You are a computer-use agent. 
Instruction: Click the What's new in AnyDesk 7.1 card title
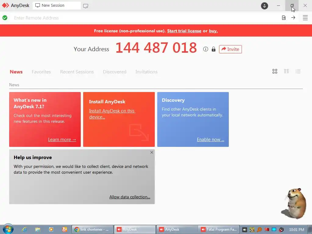click(x=30, y=103)
